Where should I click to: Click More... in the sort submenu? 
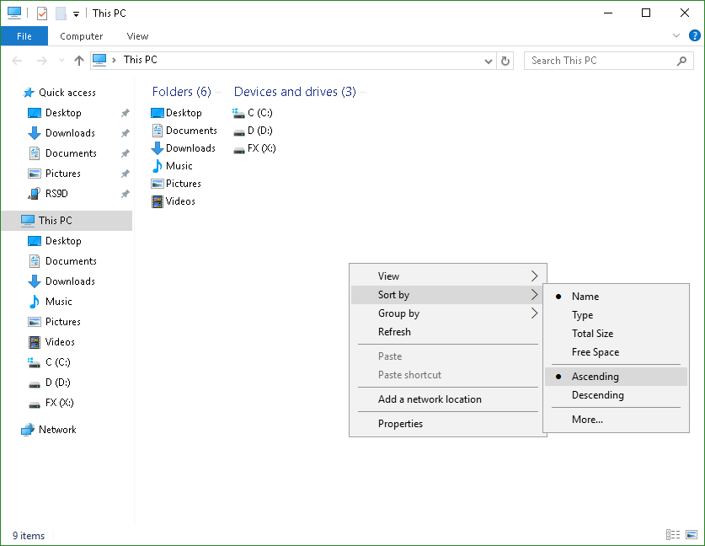587,420
